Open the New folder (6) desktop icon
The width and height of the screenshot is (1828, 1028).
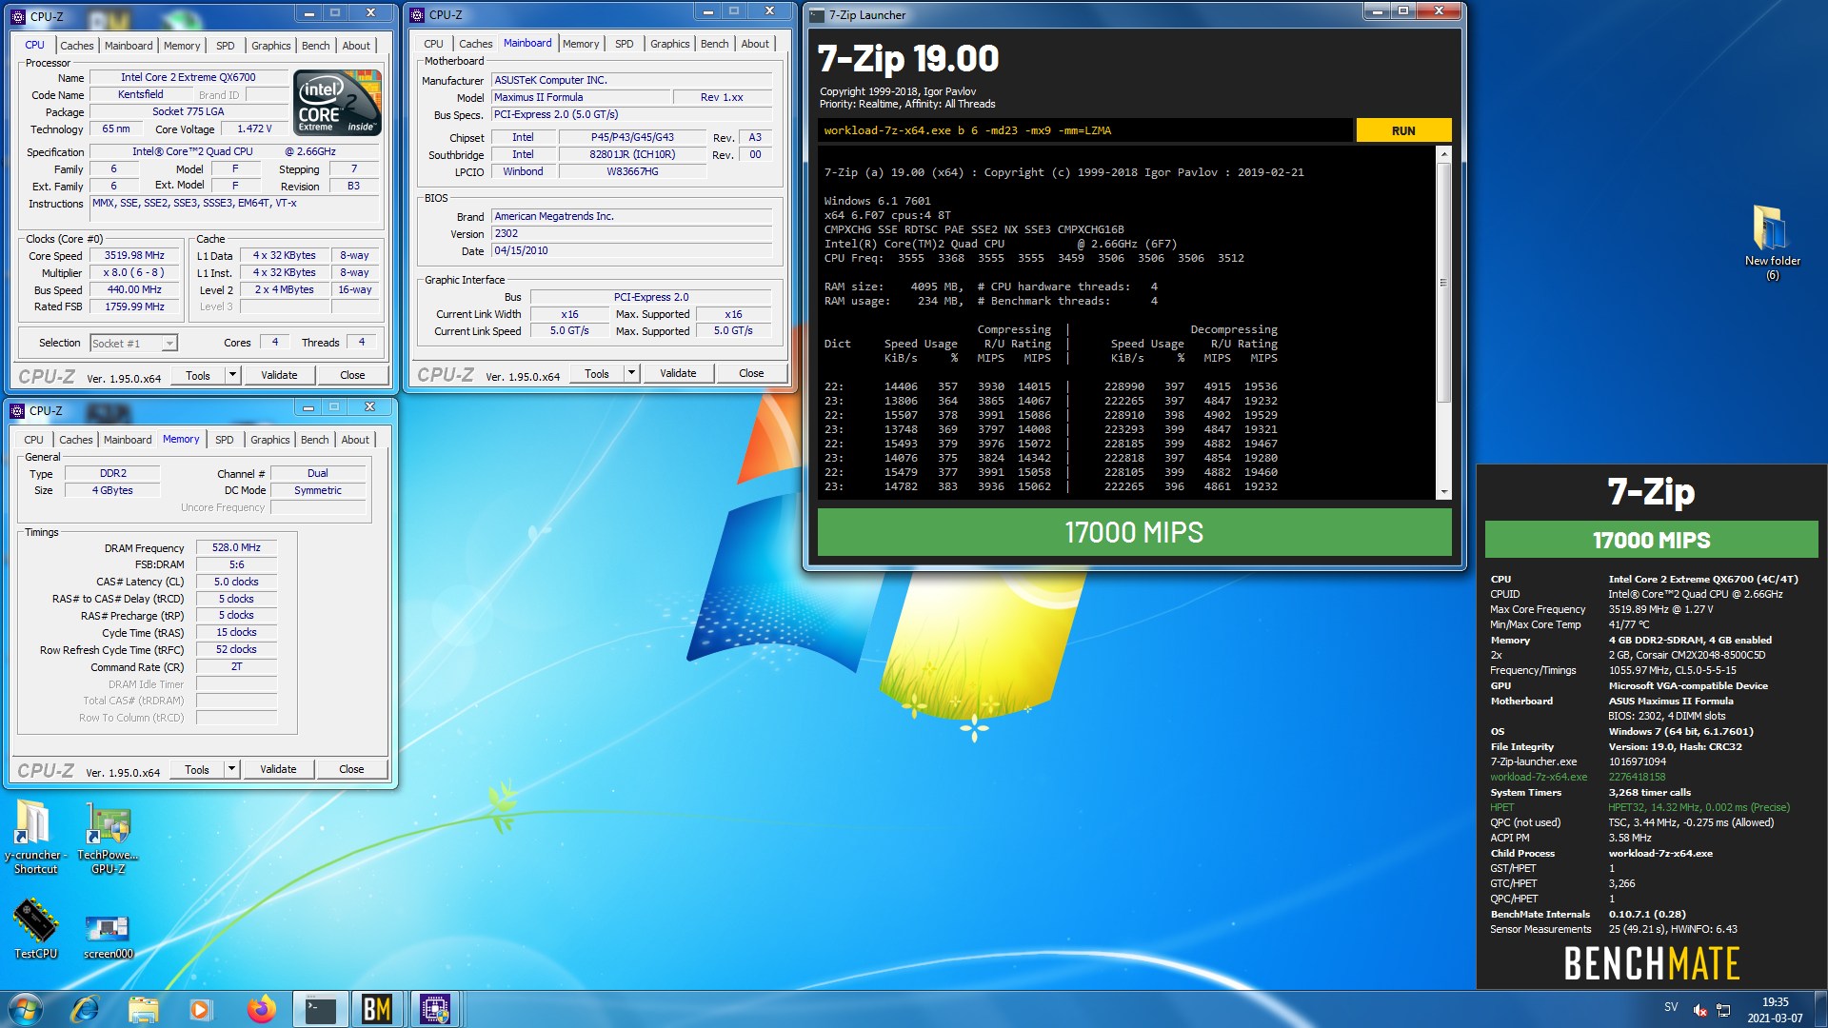[1771, 242]
